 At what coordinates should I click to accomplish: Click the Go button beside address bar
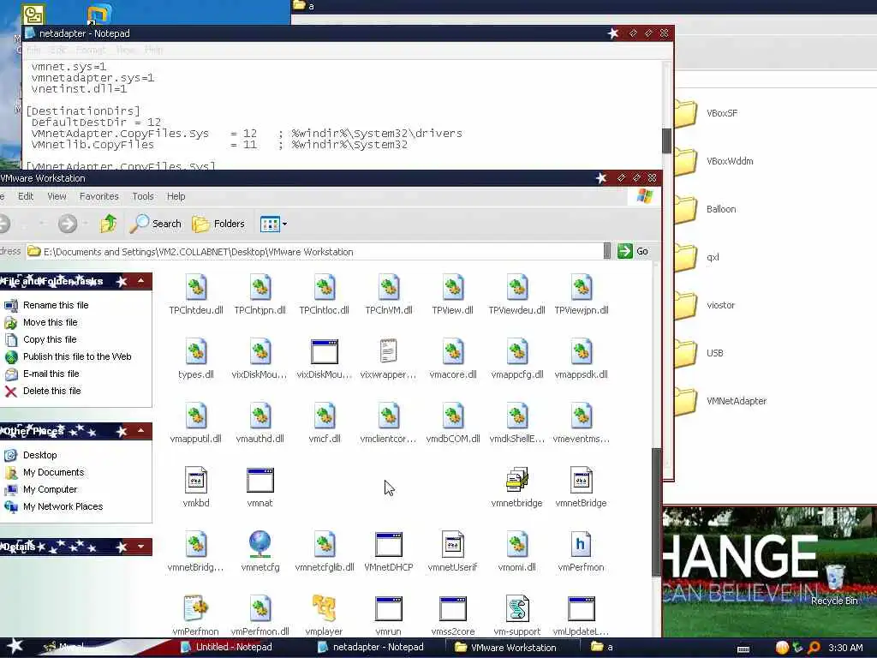[633, 251]
